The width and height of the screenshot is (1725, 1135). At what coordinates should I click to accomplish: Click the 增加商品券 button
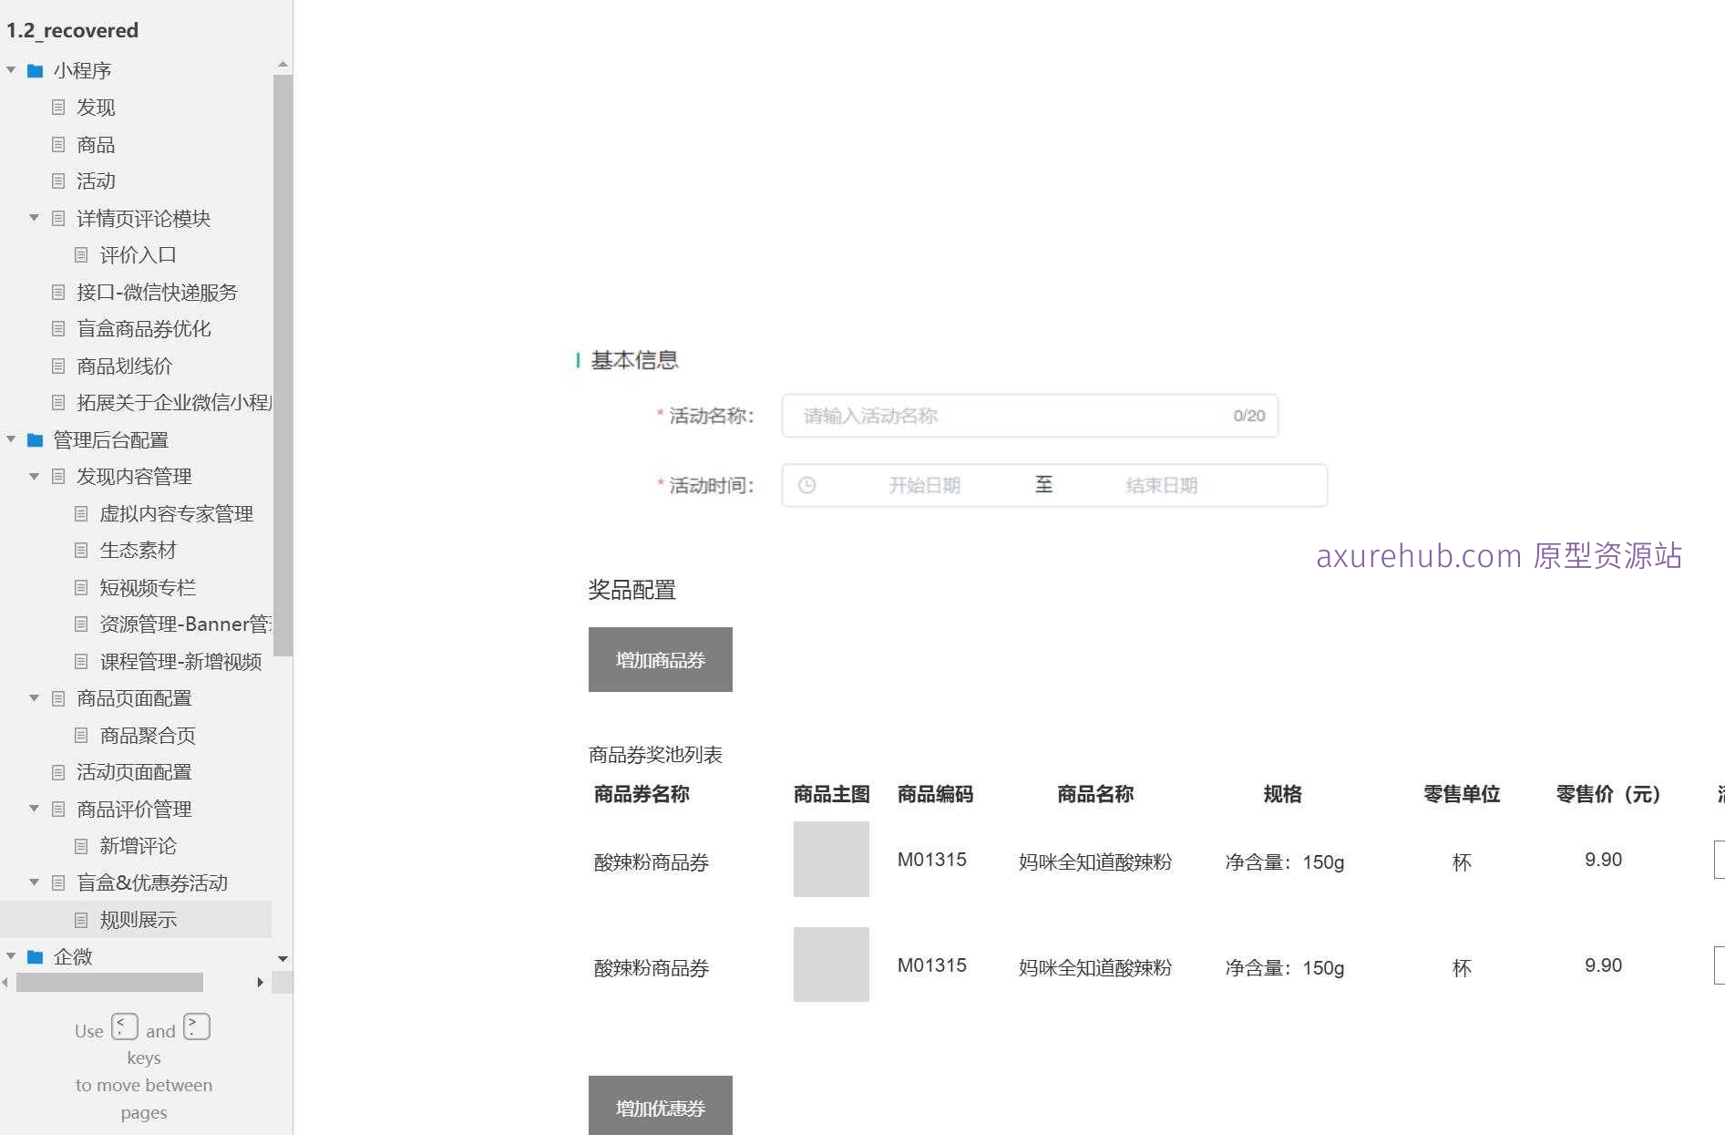660,659
